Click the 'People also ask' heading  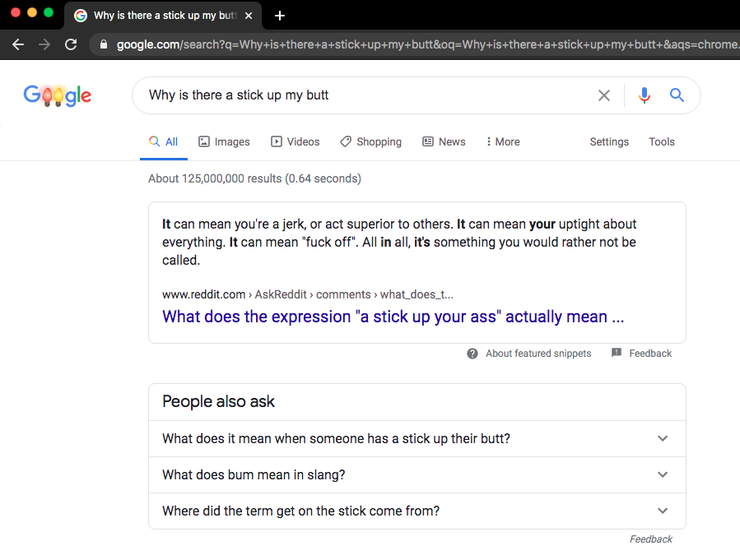(x=218, y=402)
